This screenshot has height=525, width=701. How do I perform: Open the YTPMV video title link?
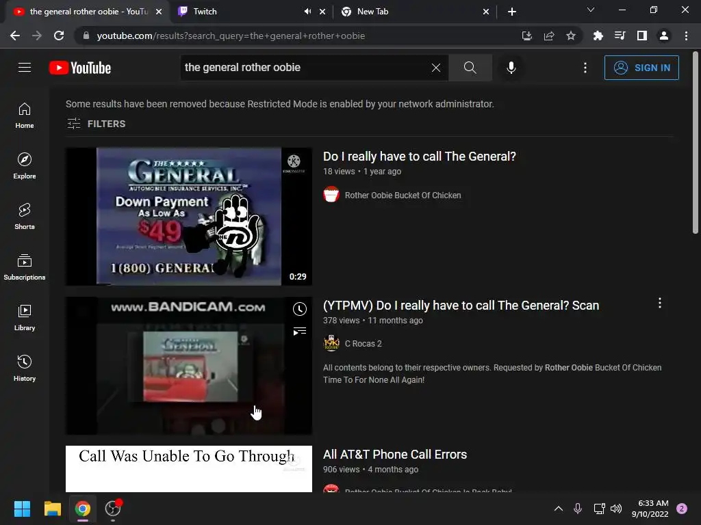[461, 306]
